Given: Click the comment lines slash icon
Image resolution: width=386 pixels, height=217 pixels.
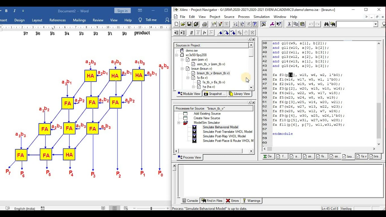Looking at the screenshot, I should point(191,33).
